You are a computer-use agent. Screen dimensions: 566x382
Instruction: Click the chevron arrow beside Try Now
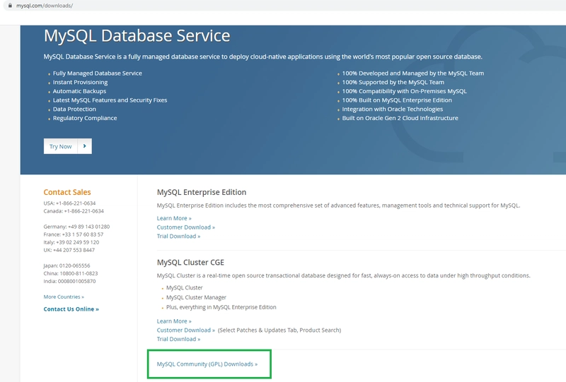click(85, 146)
